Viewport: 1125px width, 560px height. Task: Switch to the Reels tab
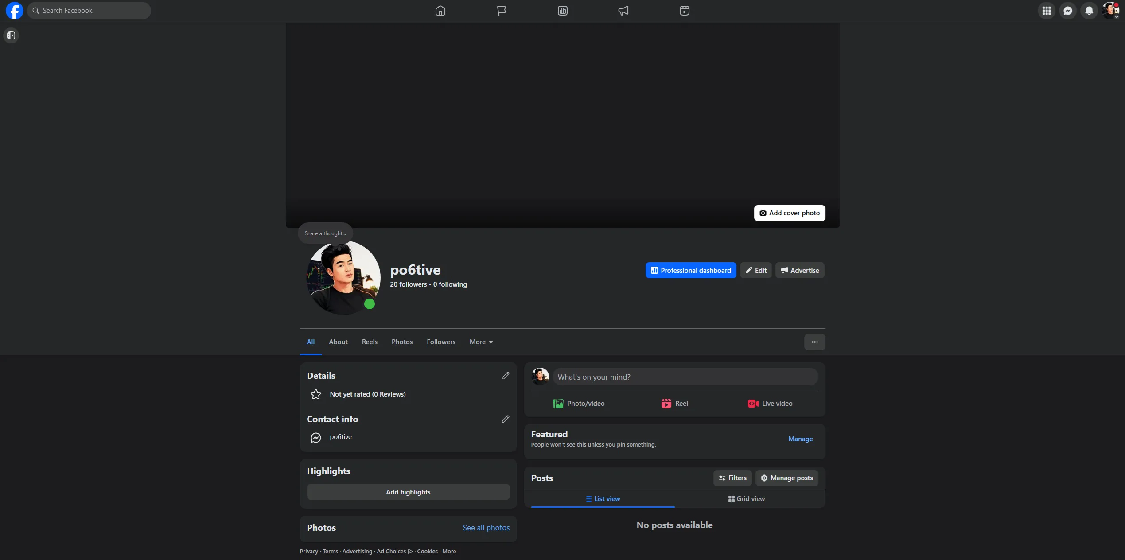[370, 342]
